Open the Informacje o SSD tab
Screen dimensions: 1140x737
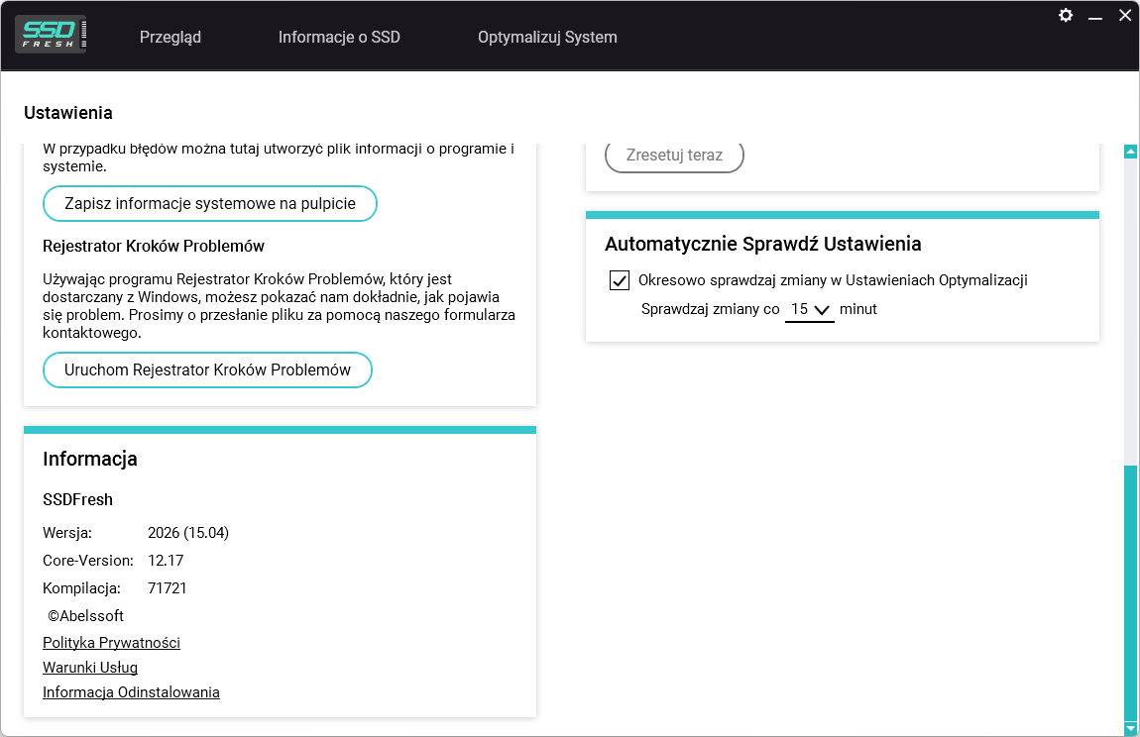coord(339,37)
